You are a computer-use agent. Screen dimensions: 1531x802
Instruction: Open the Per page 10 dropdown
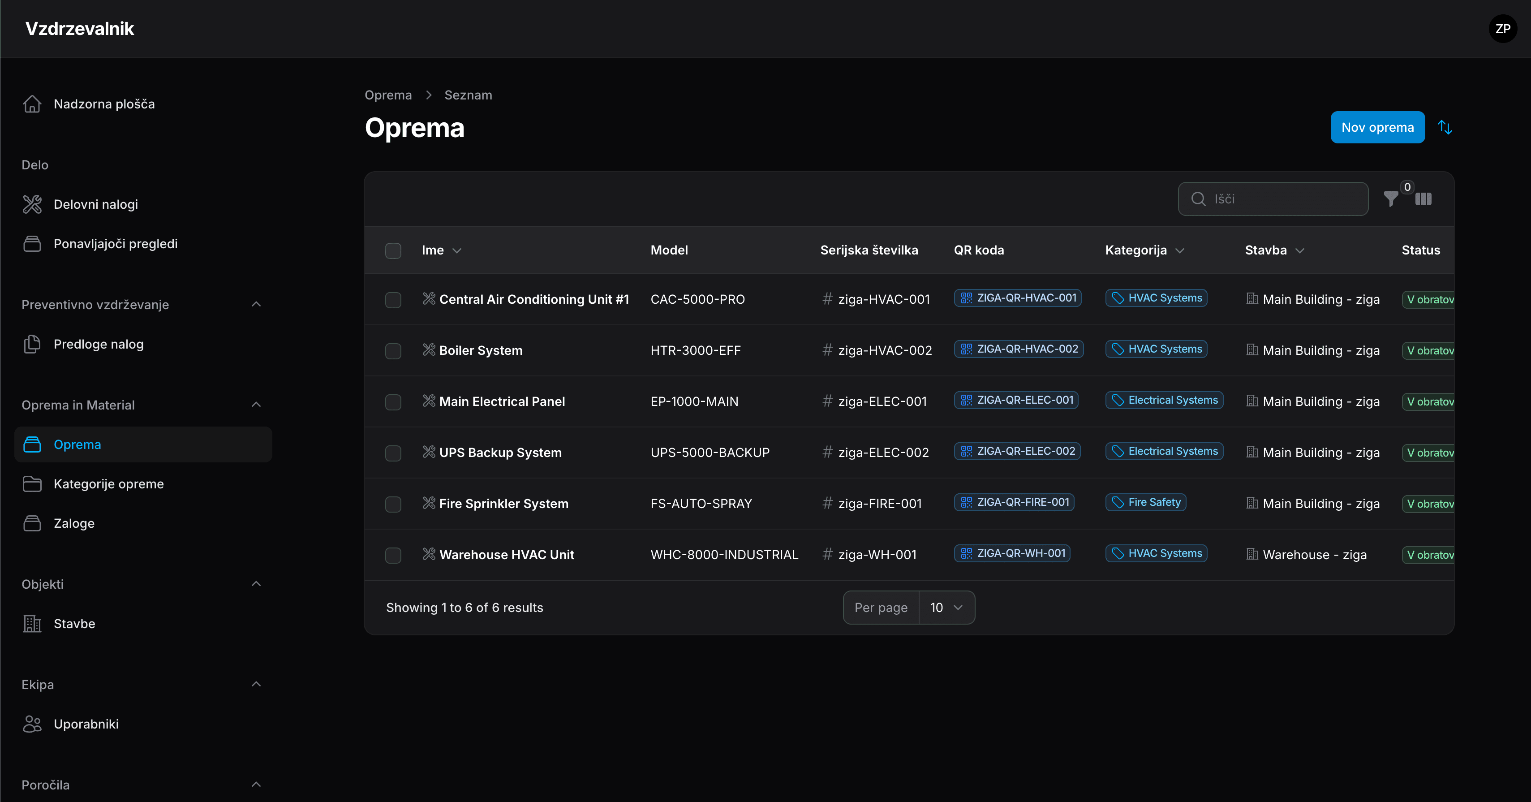[946, 607]
